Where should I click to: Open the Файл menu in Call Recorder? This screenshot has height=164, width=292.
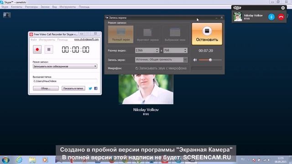[33, 40]
